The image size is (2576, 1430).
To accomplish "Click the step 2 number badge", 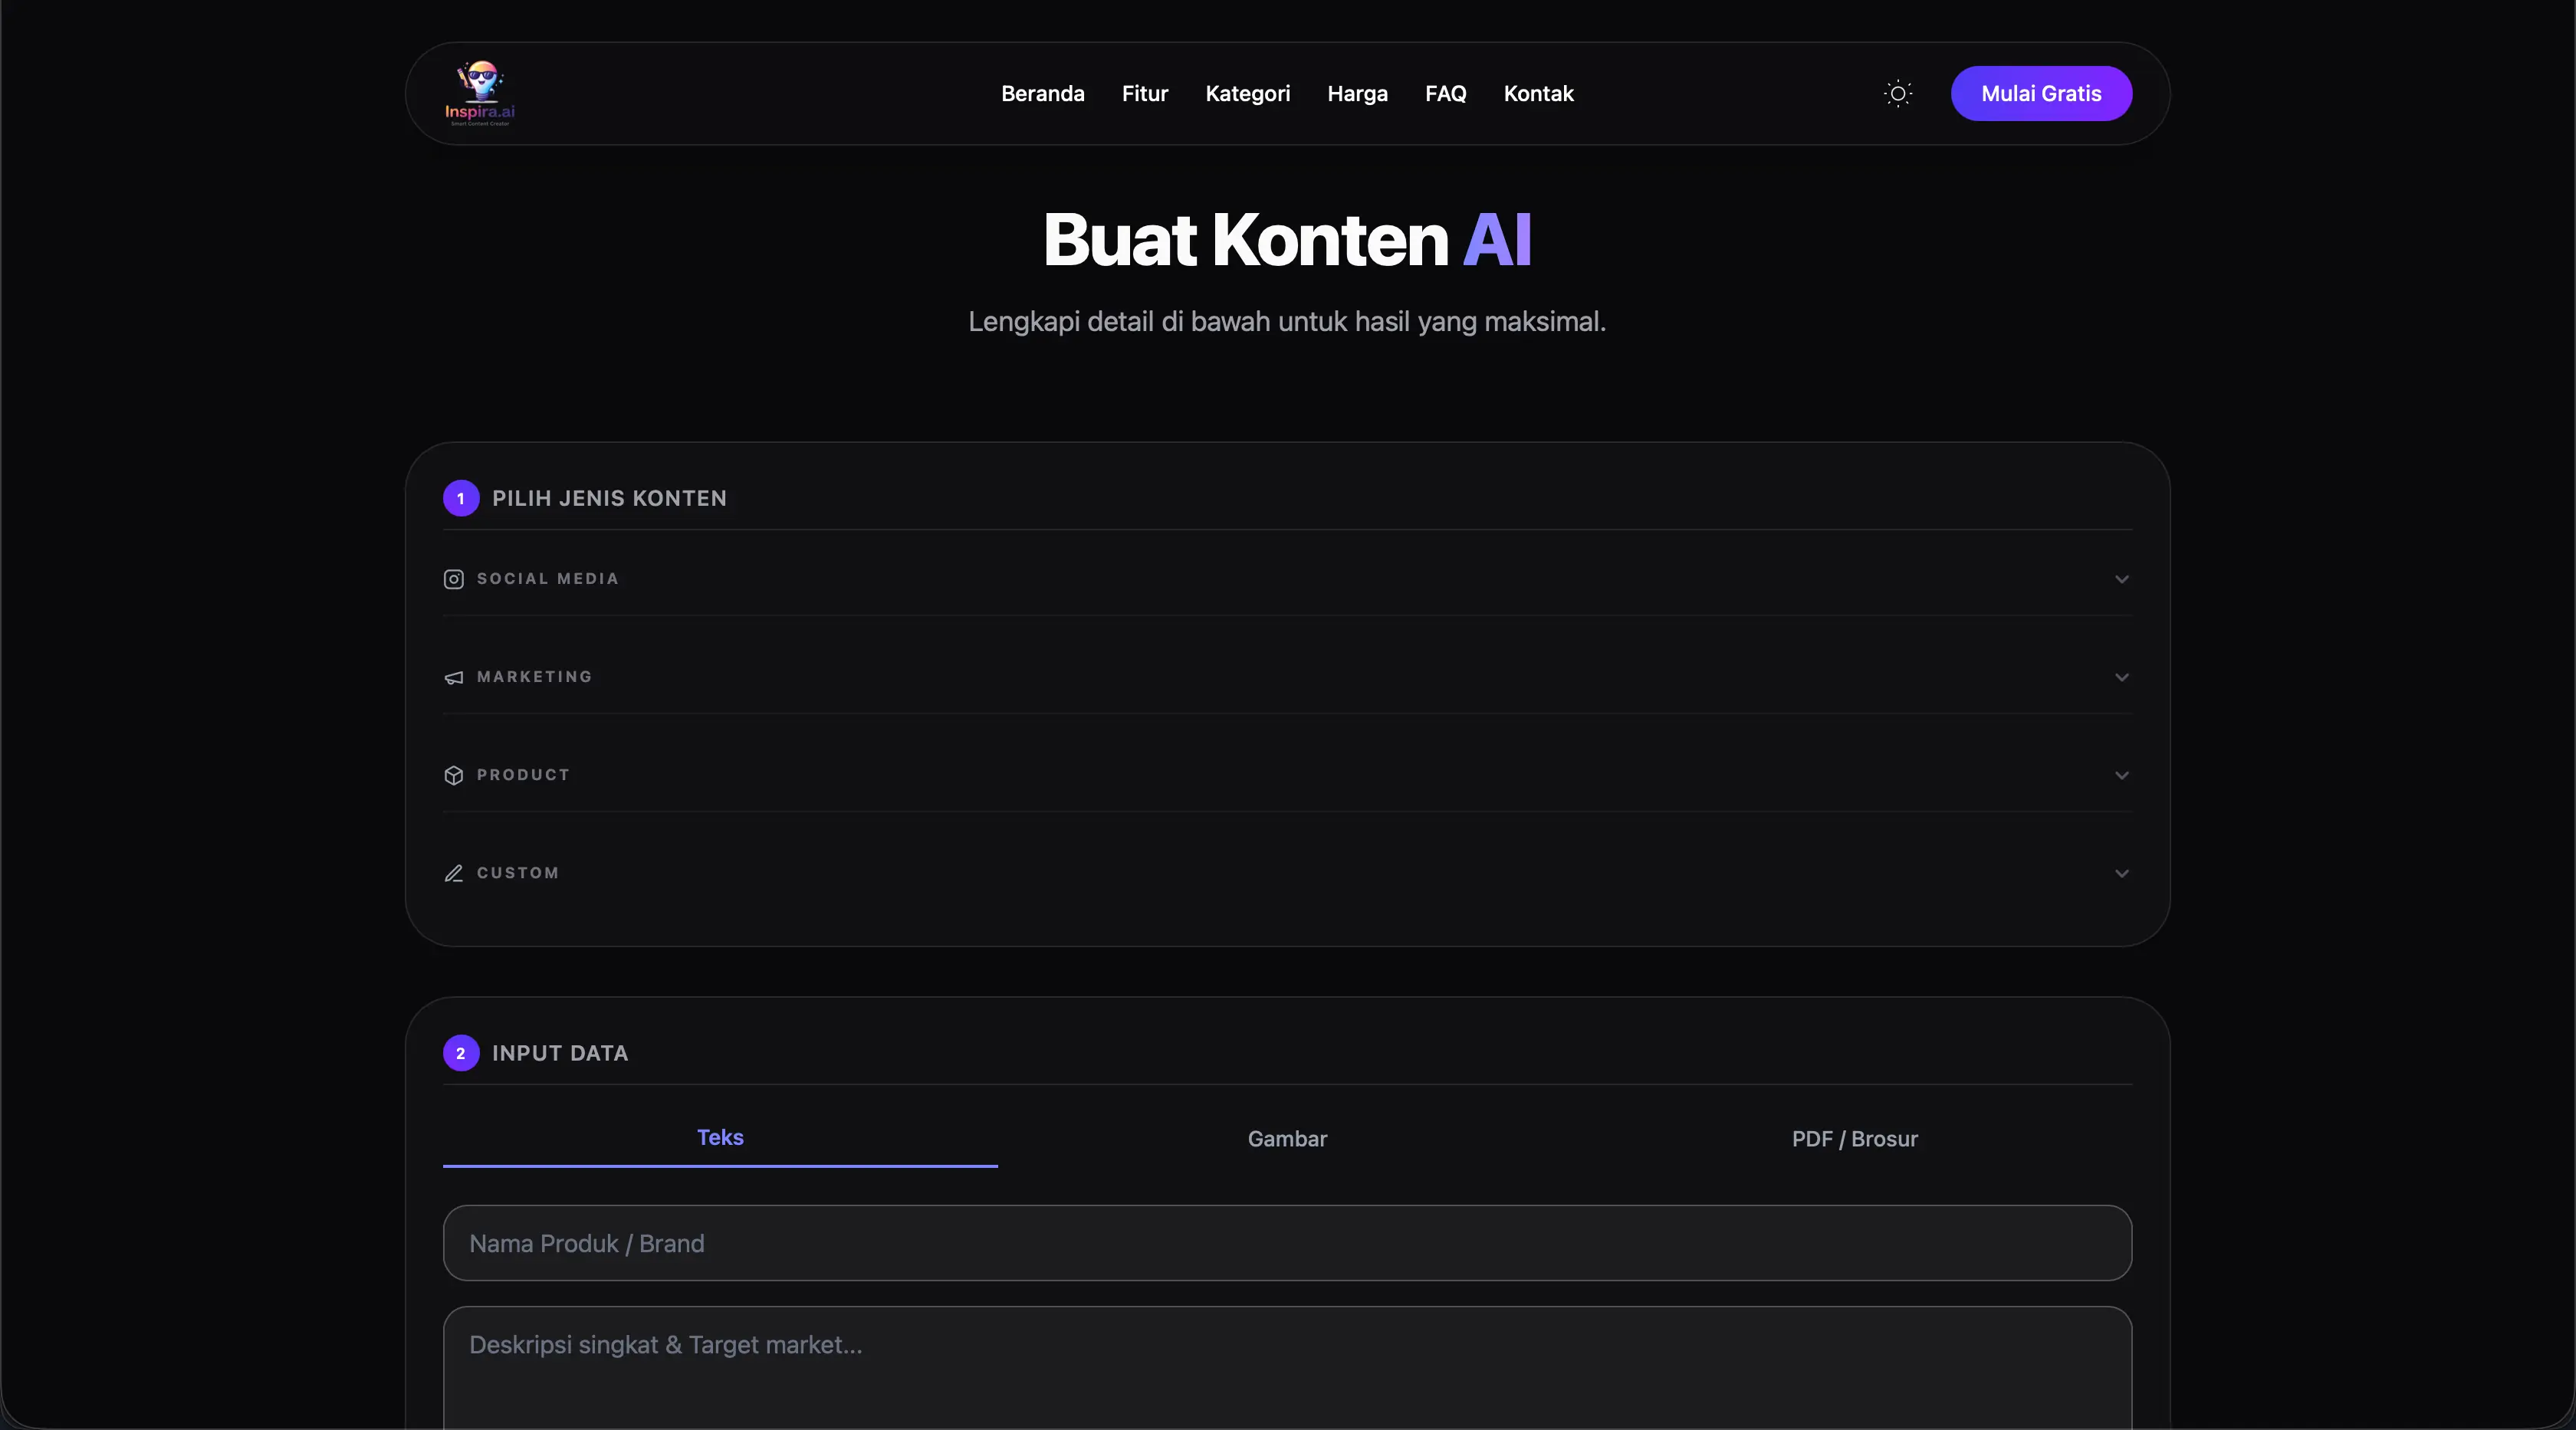I will click(460, 1053).
